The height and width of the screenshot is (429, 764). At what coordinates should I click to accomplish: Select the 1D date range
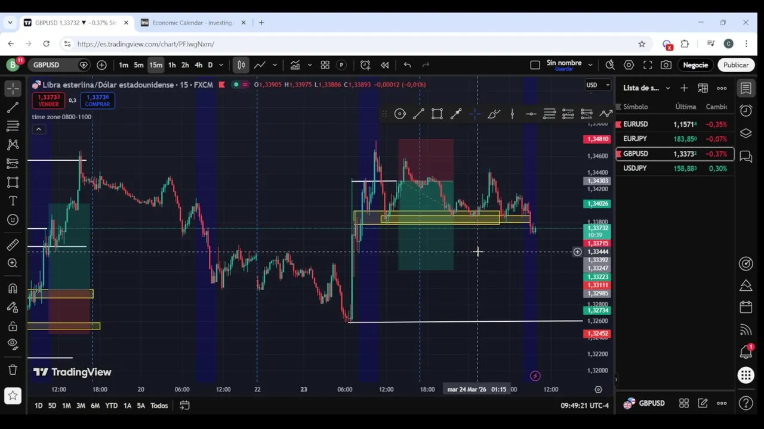click(38, 406)
